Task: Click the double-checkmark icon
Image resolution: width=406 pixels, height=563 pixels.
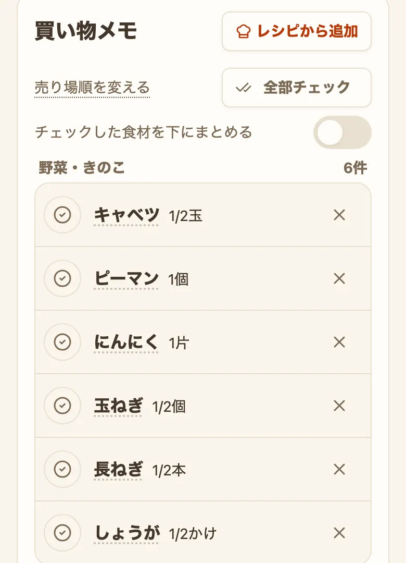Action: (244, 88)
